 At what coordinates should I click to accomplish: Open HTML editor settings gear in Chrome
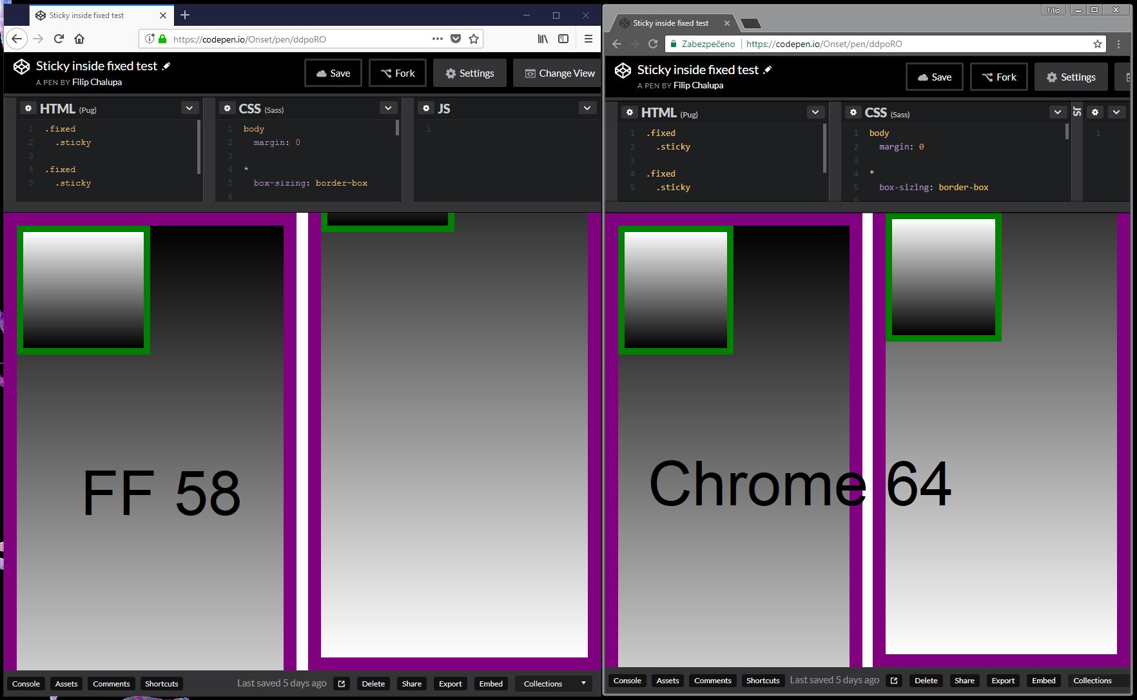[630, 112]
